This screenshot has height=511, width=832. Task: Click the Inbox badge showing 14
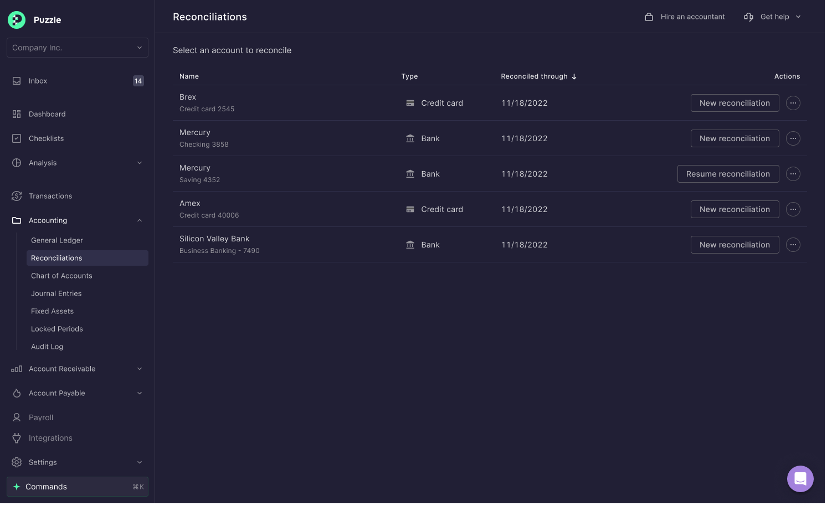[138, 81]
